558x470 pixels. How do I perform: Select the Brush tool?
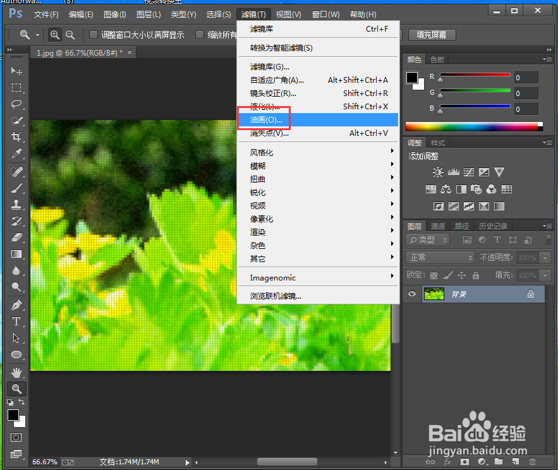tap(16, 188)
